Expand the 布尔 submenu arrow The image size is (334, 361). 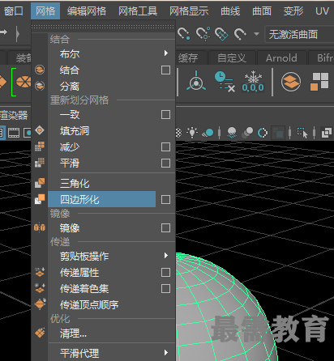(166, 53)
